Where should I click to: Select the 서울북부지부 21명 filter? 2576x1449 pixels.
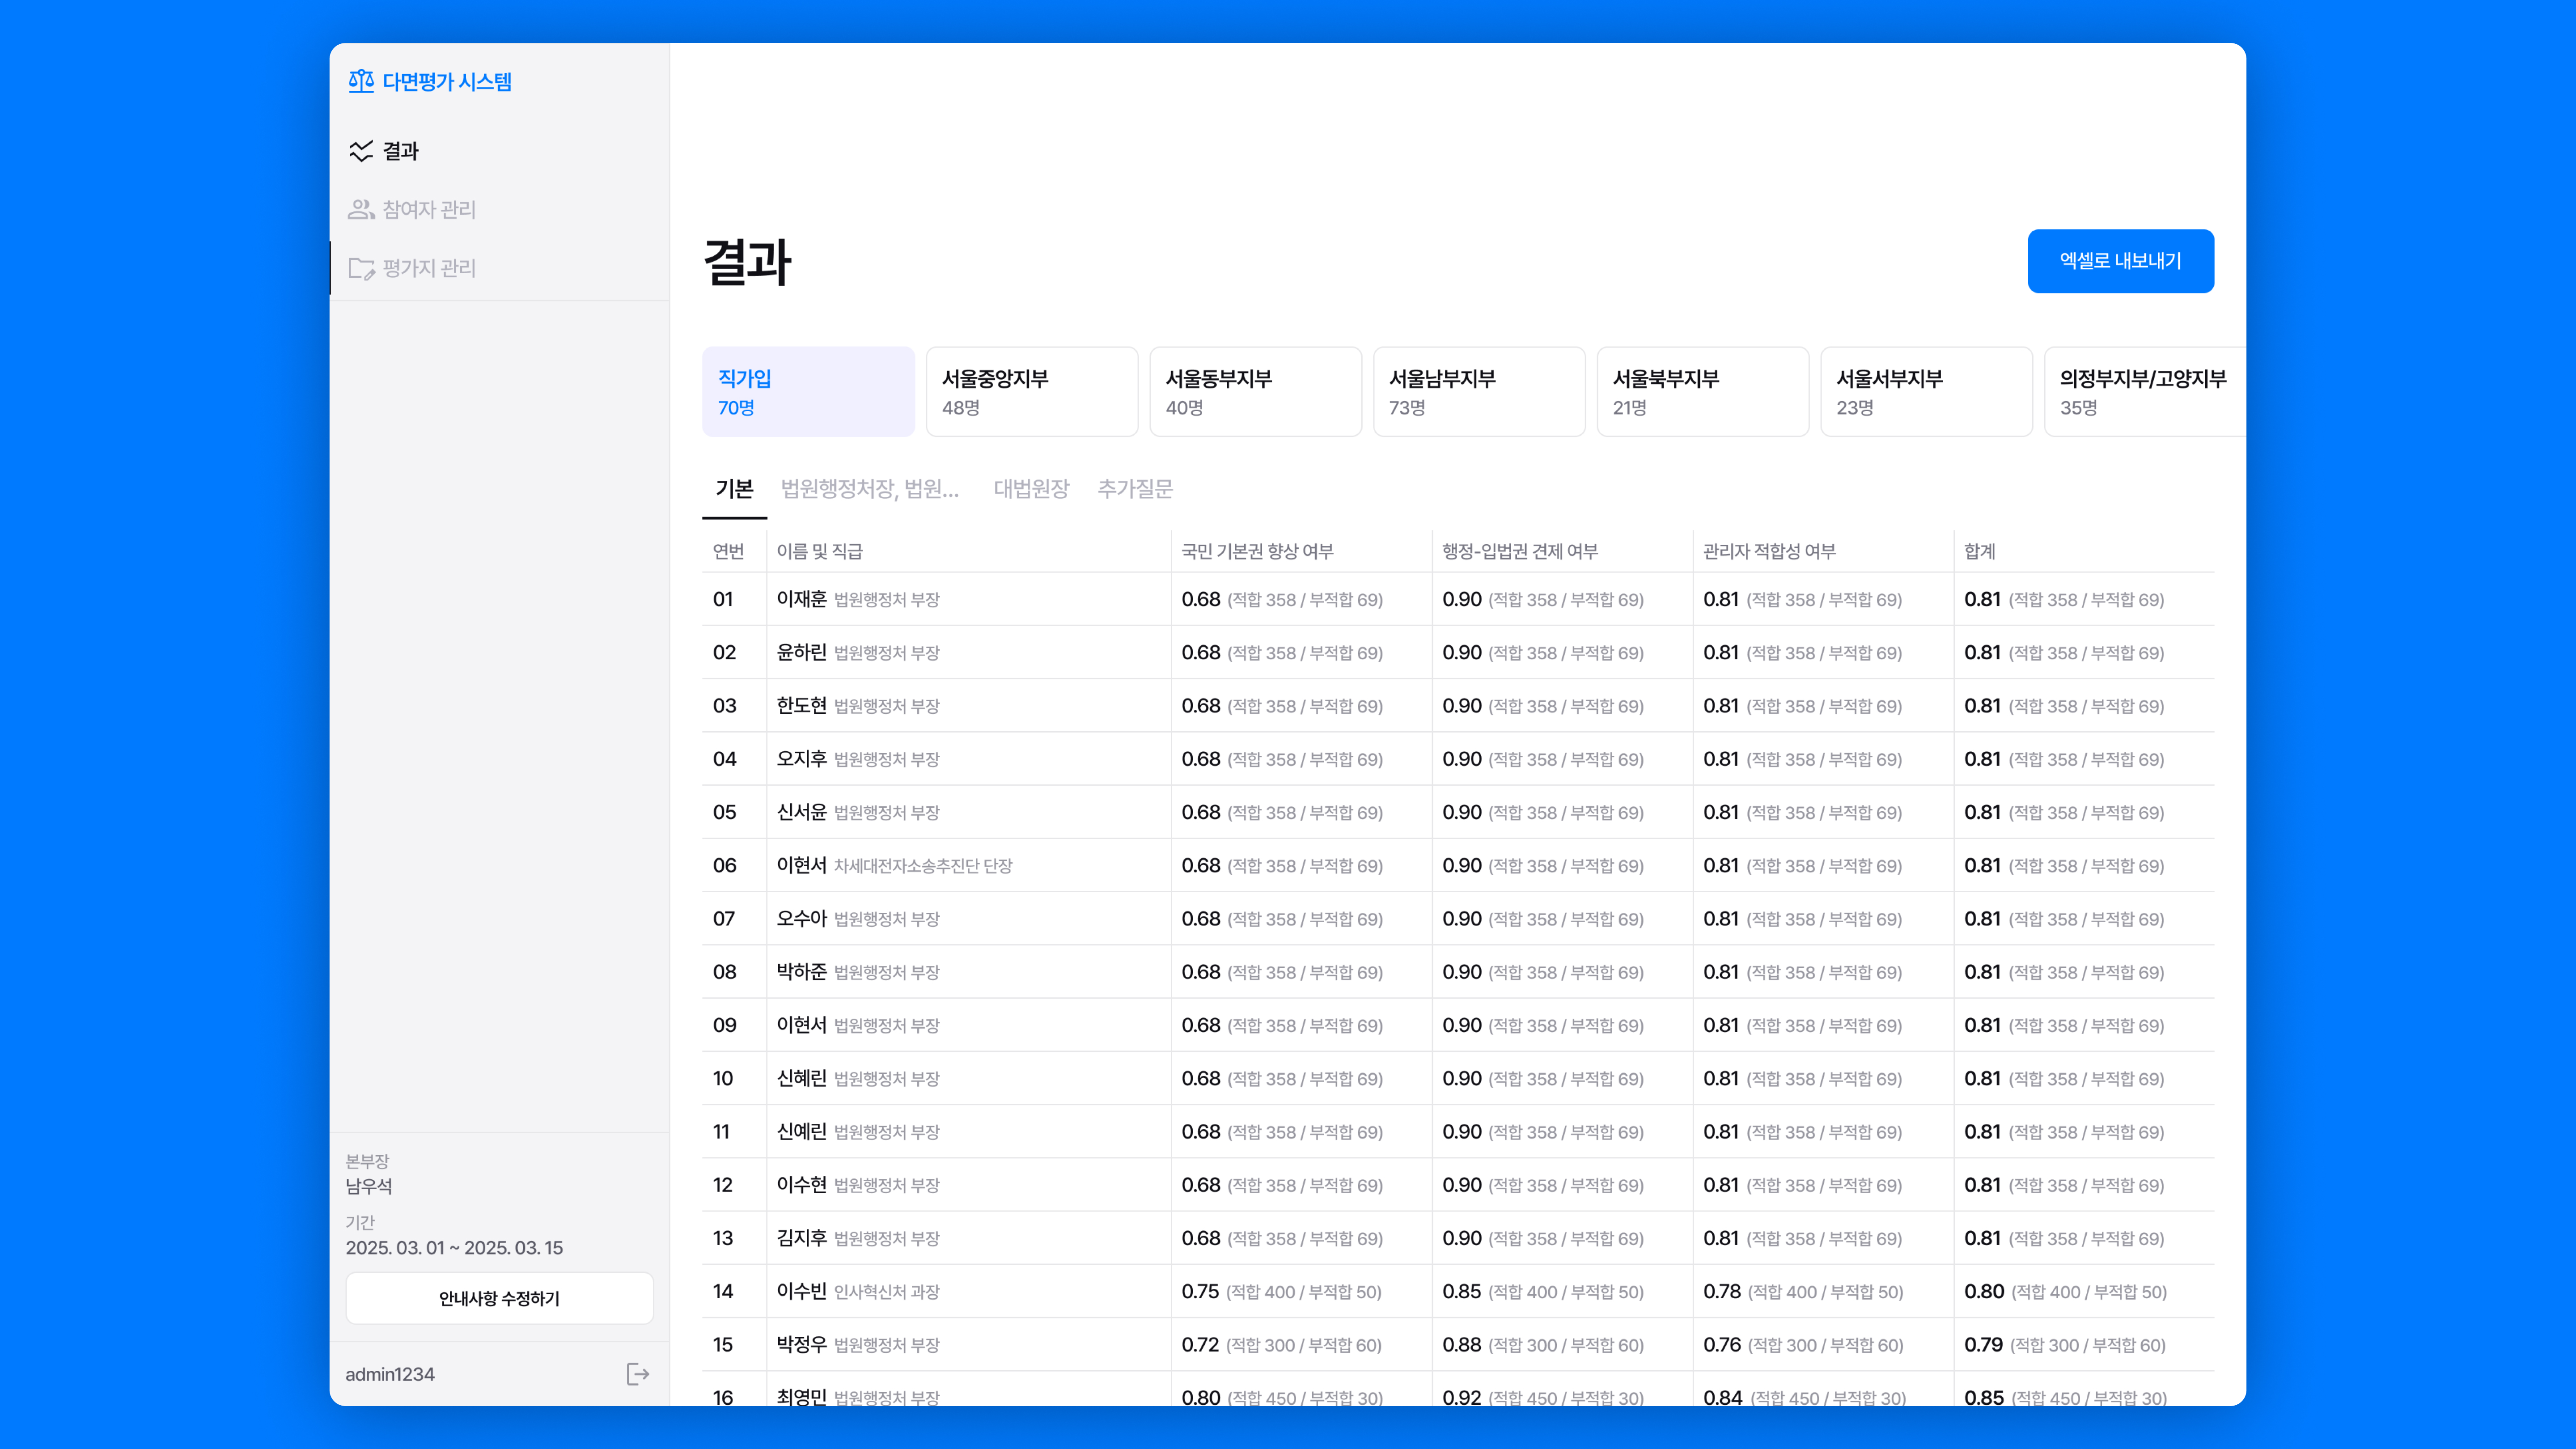pos(1703,391)
